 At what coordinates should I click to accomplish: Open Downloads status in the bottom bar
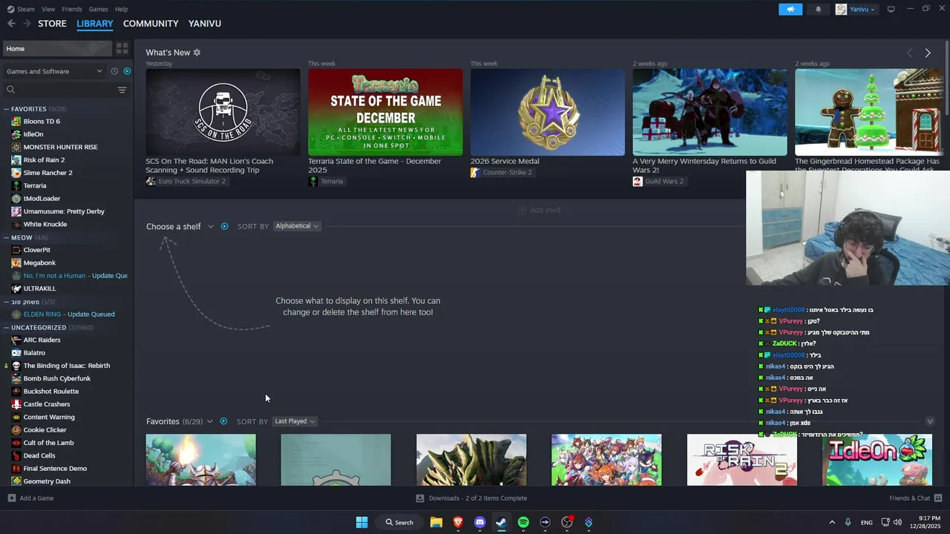coord(471,498)
